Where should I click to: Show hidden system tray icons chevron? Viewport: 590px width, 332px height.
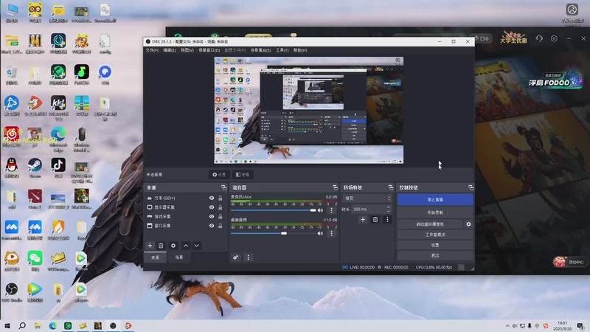coord(507,326)
